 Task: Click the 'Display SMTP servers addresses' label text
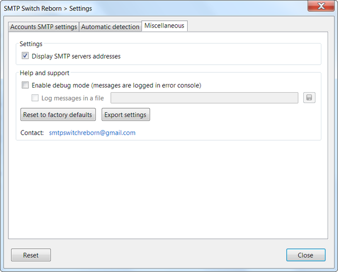[x=76, y=56]
